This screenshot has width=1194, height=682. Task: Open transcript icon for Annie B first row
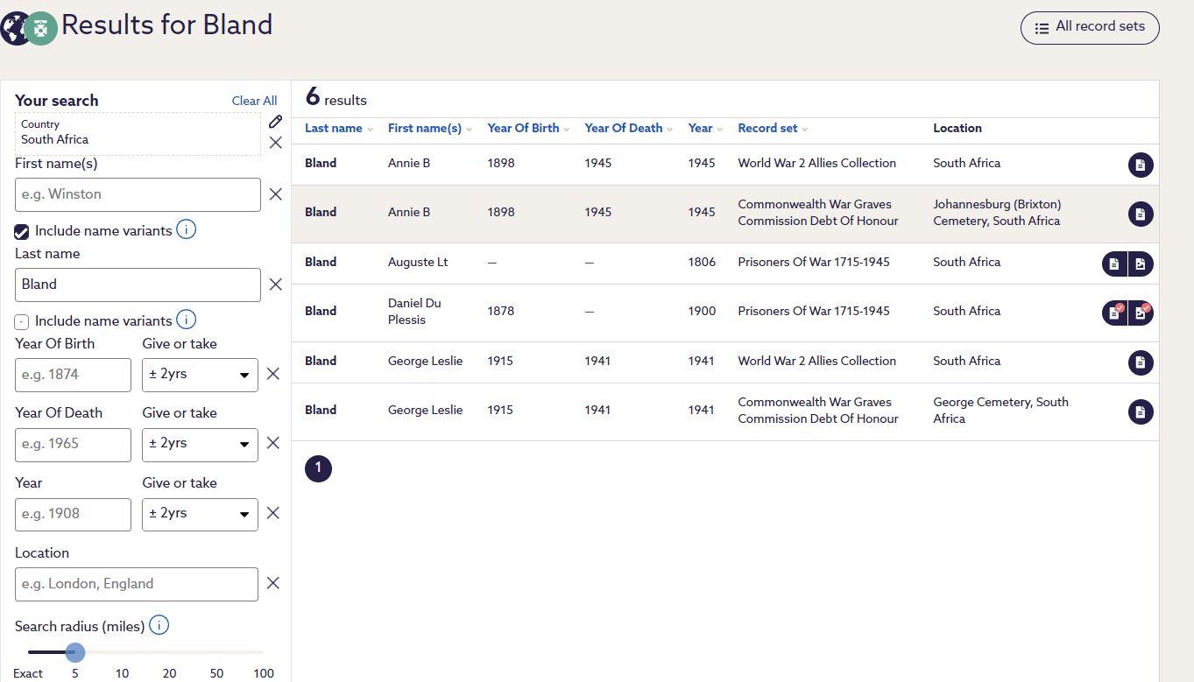(1140, 165)
